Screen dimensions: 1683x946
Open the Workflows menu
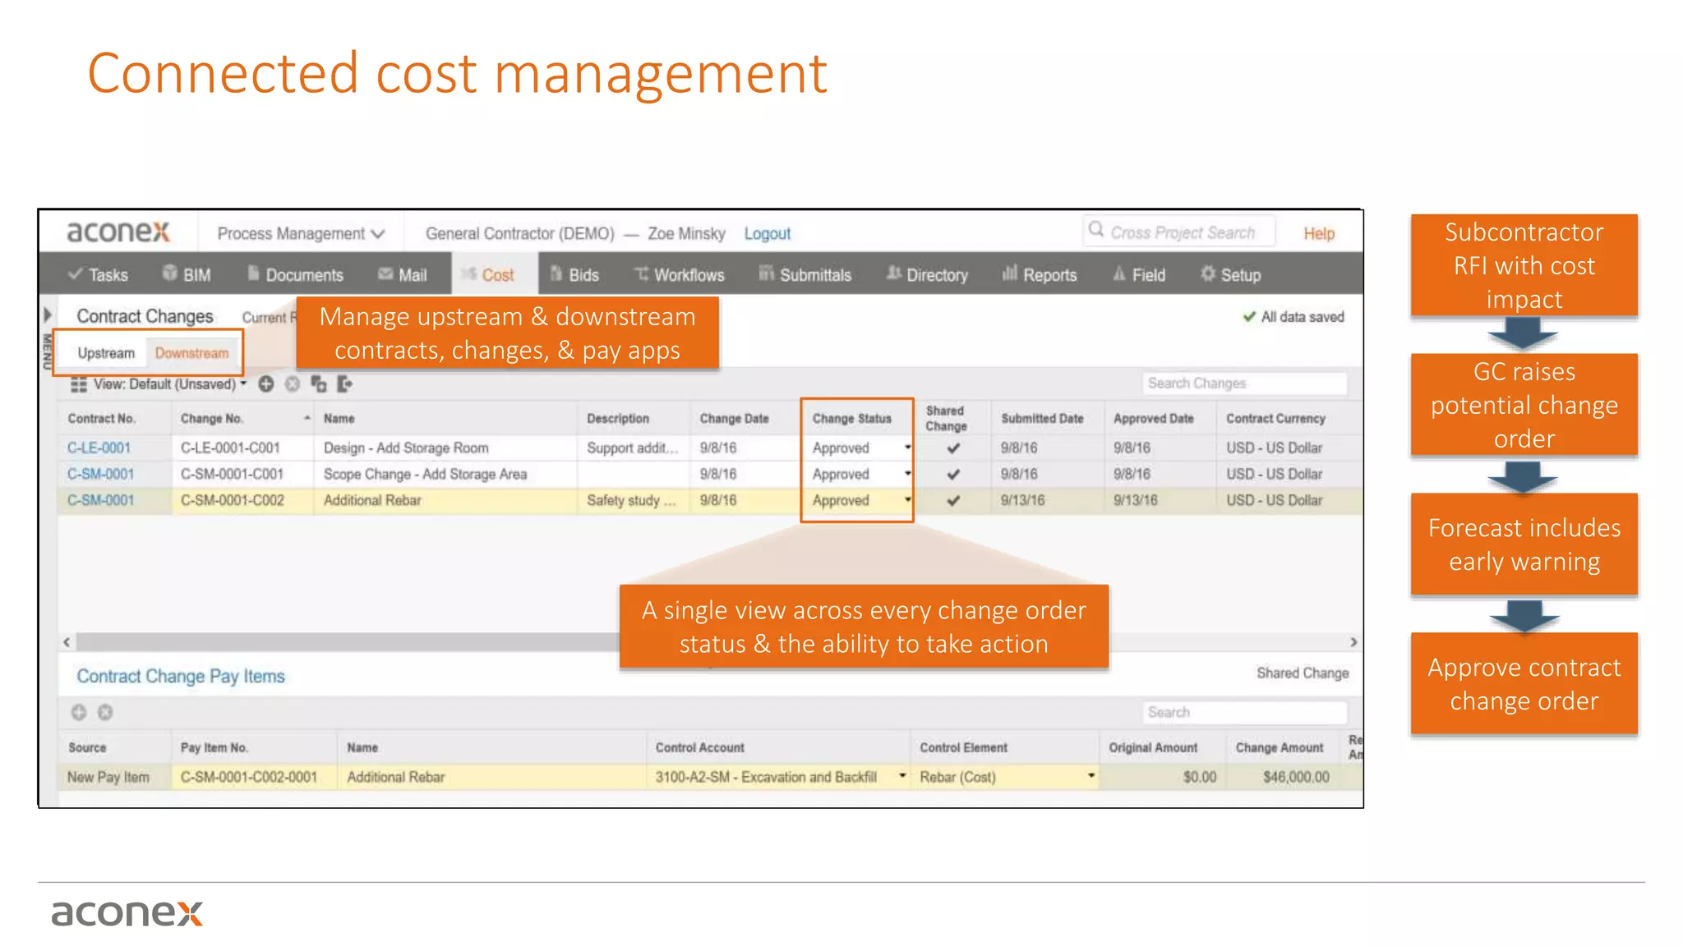[x=680, y=274]
